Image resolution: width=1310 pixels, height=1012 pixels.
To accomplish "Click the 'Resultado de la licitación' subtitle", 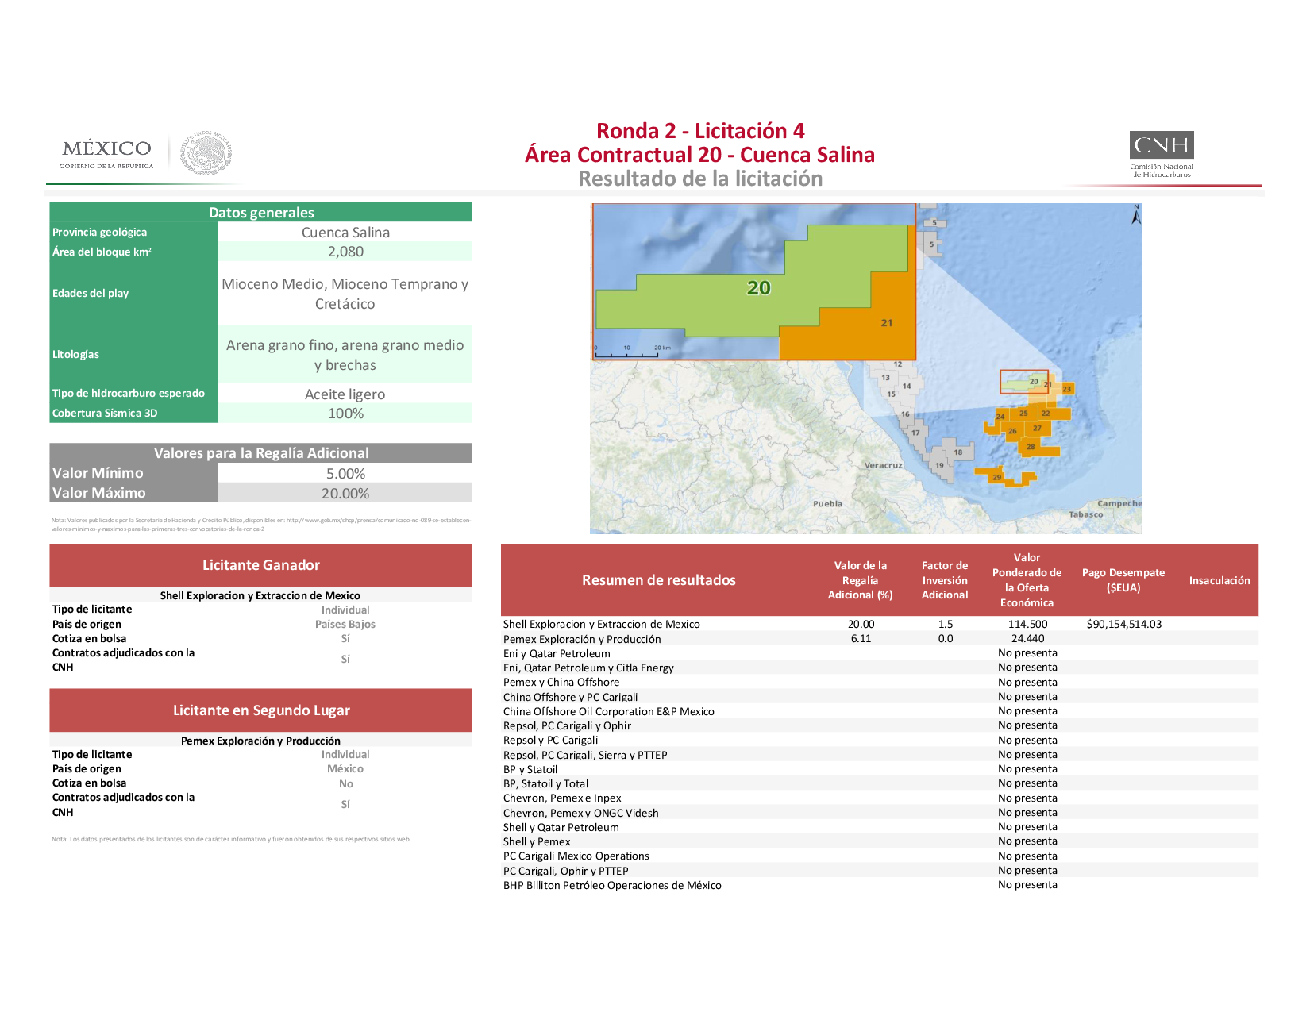I will tap(700, 179).
